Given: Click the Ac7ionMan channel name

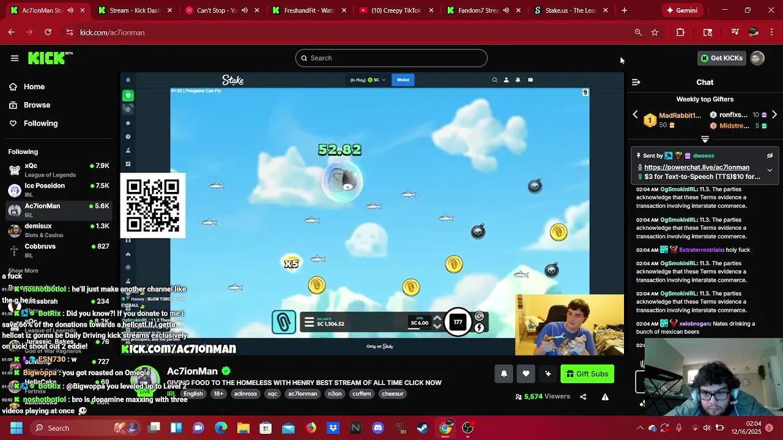Looking at the screenshot, I should coord(192,372).
